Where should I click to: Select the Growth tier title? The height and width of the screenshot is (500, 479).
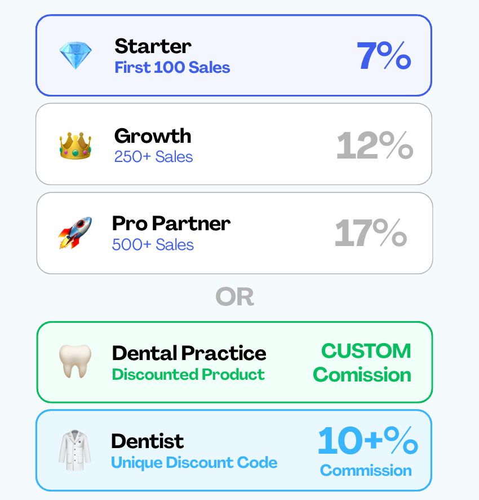153,136
